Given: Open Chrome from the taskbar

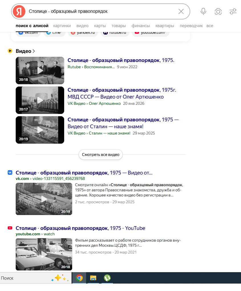Looking at the screenshot, I should pos(79,278).
